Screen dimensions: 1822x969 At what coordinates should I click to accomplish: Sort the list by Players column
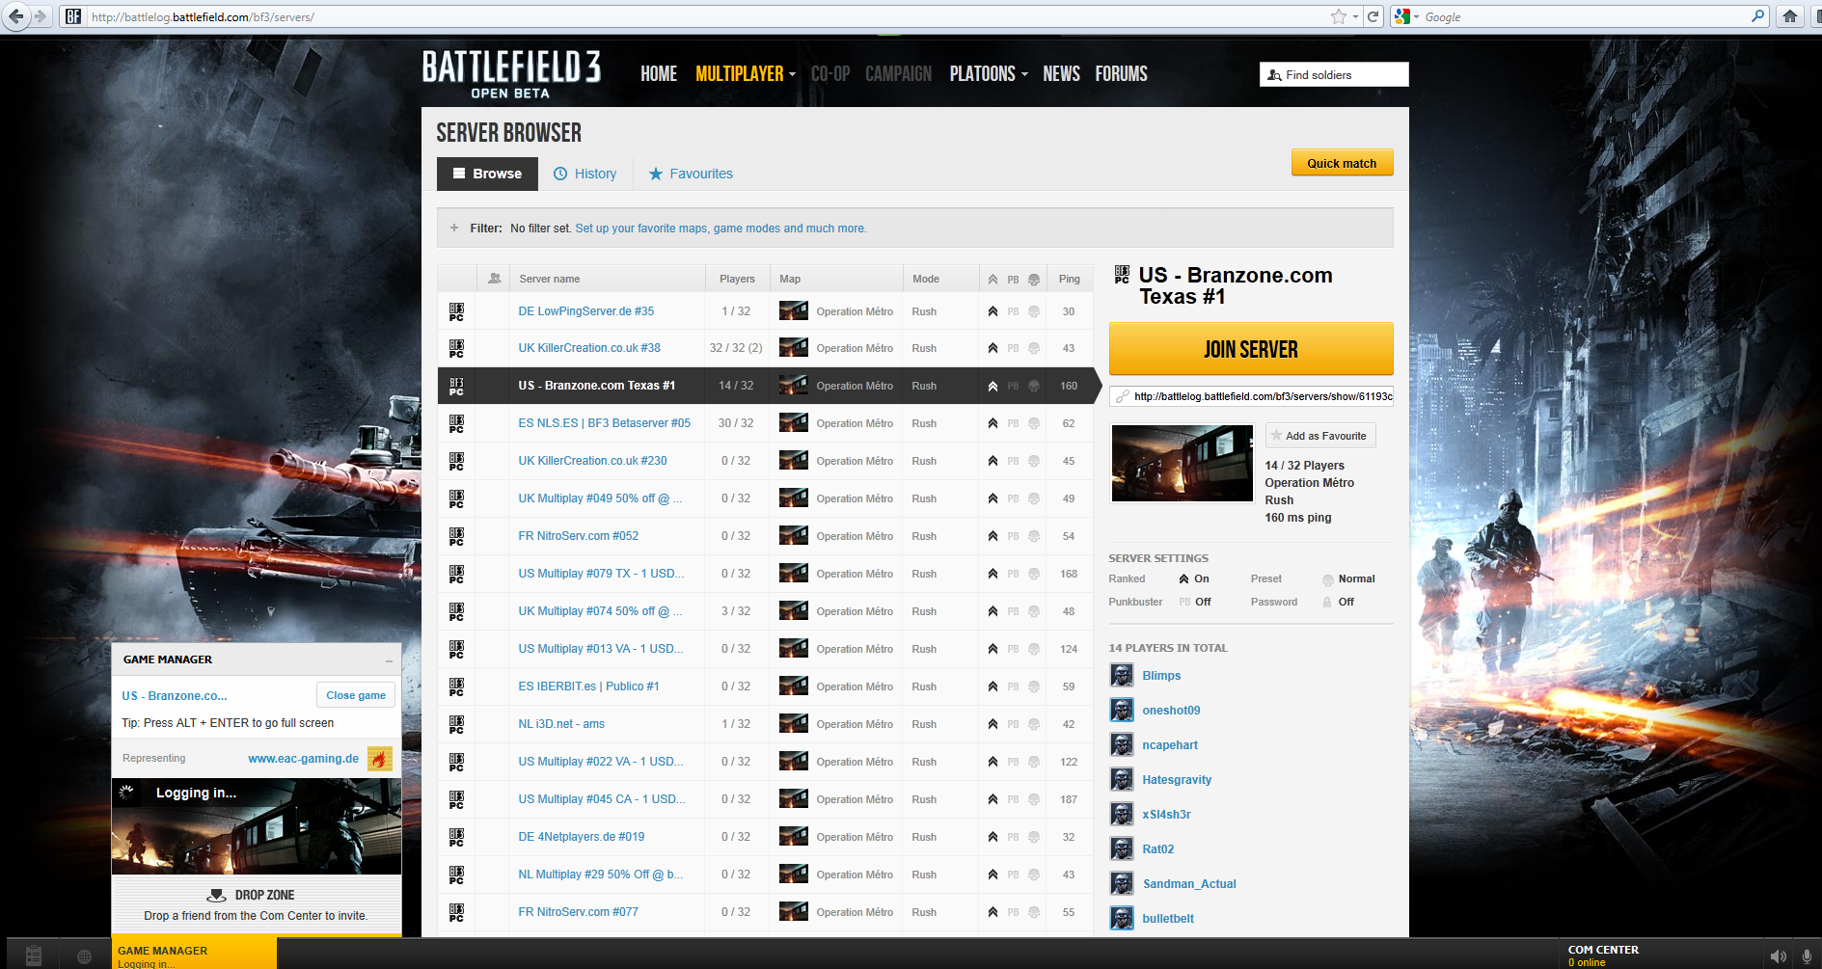click(737, 279)
